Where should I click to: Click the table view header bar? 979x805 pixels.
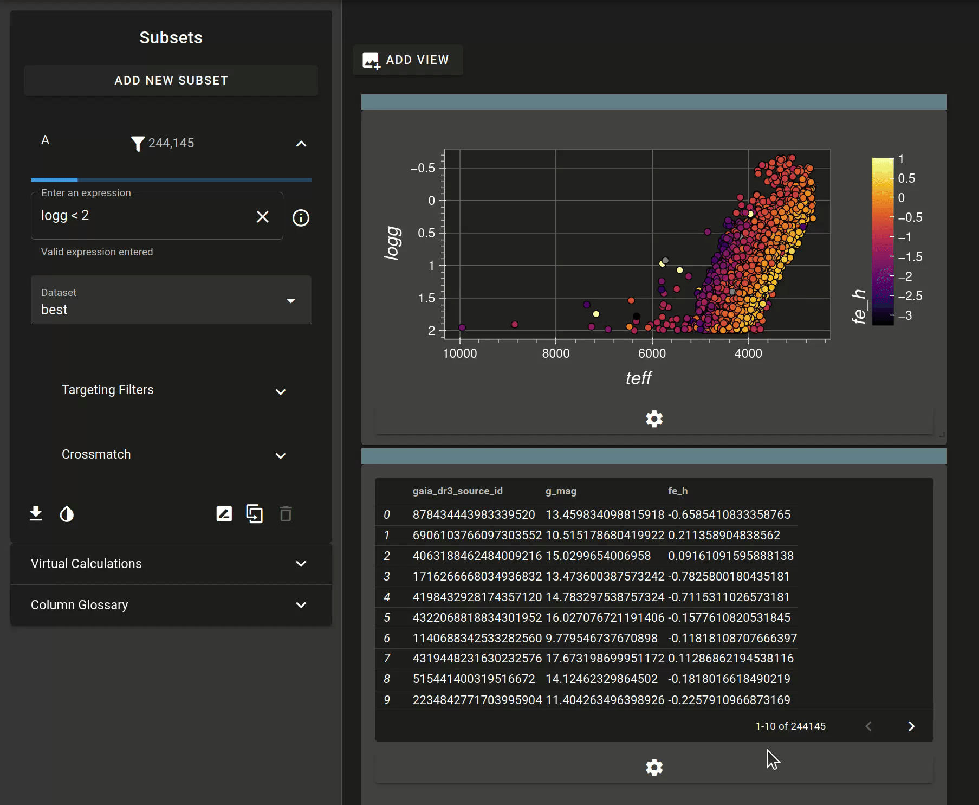(654, 456)
